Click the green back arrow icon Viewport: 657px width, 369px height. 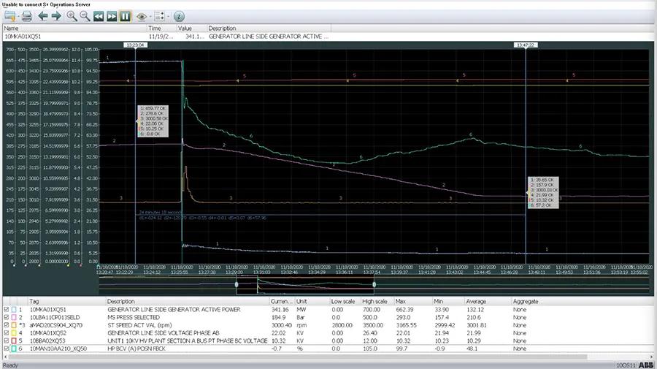43,15
